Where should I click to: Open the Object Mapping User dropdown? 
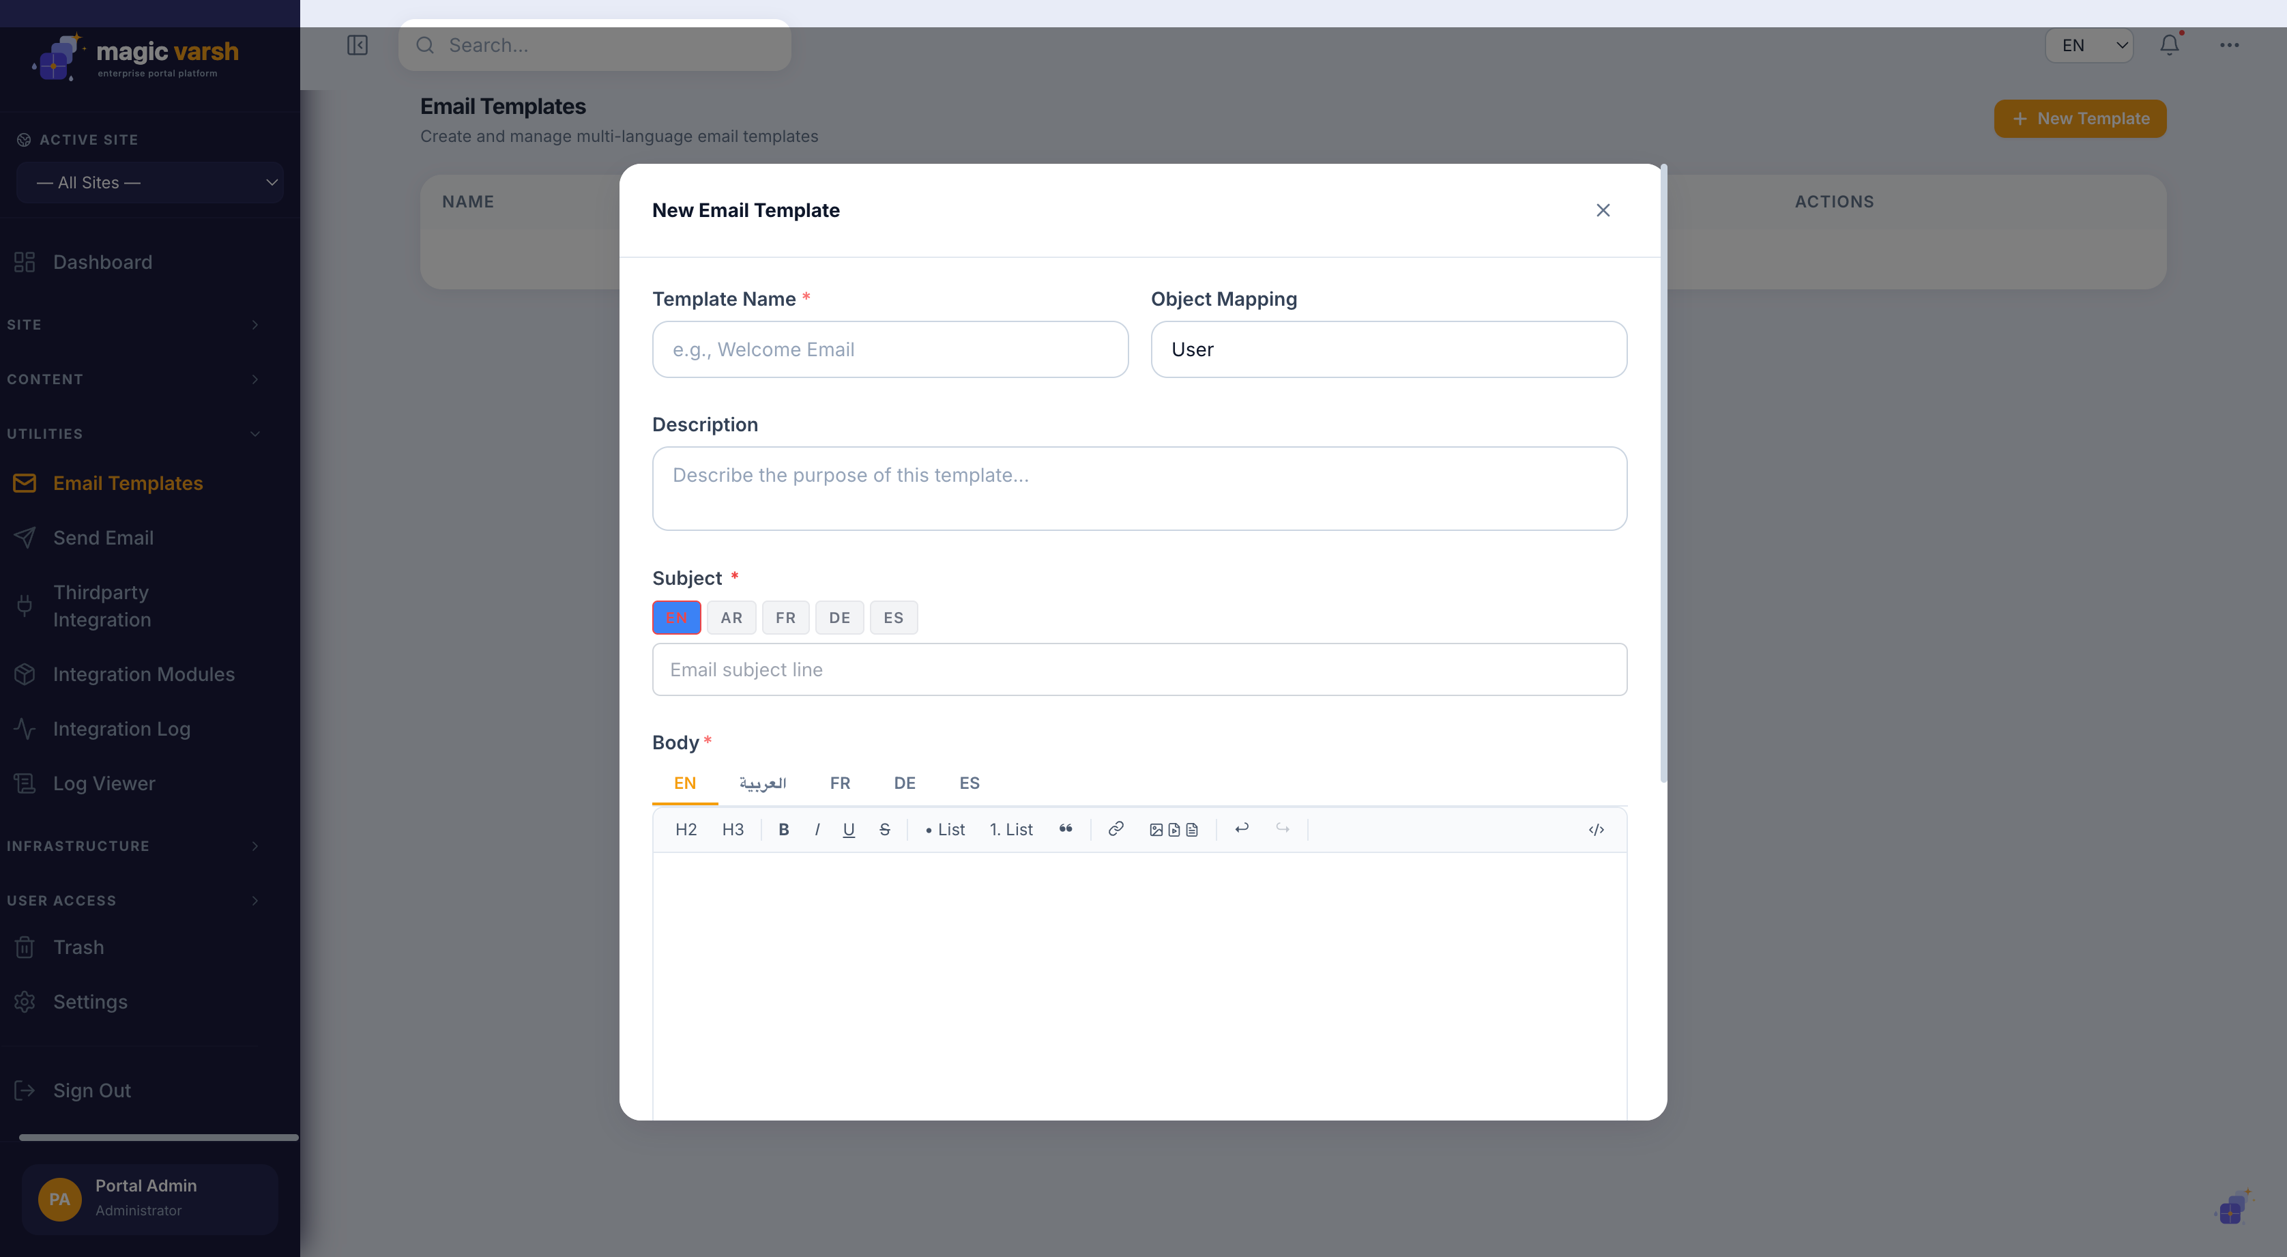(1388, 350)
